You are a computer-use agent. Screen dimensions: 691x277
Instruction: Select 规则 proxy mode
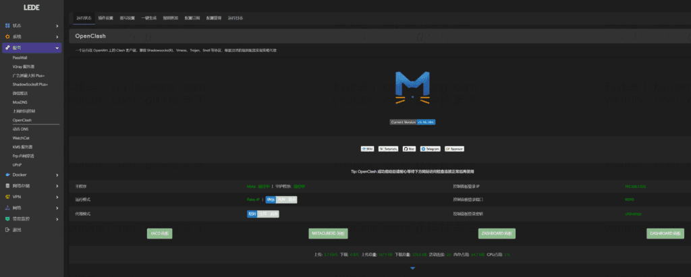click(x=252, y=214)
